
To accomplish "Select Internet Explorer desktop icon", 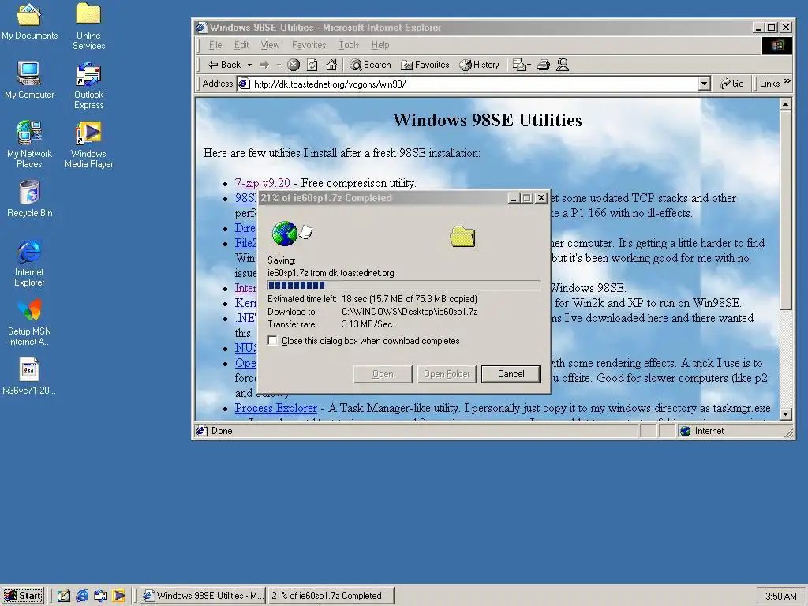I will (29, 263).
